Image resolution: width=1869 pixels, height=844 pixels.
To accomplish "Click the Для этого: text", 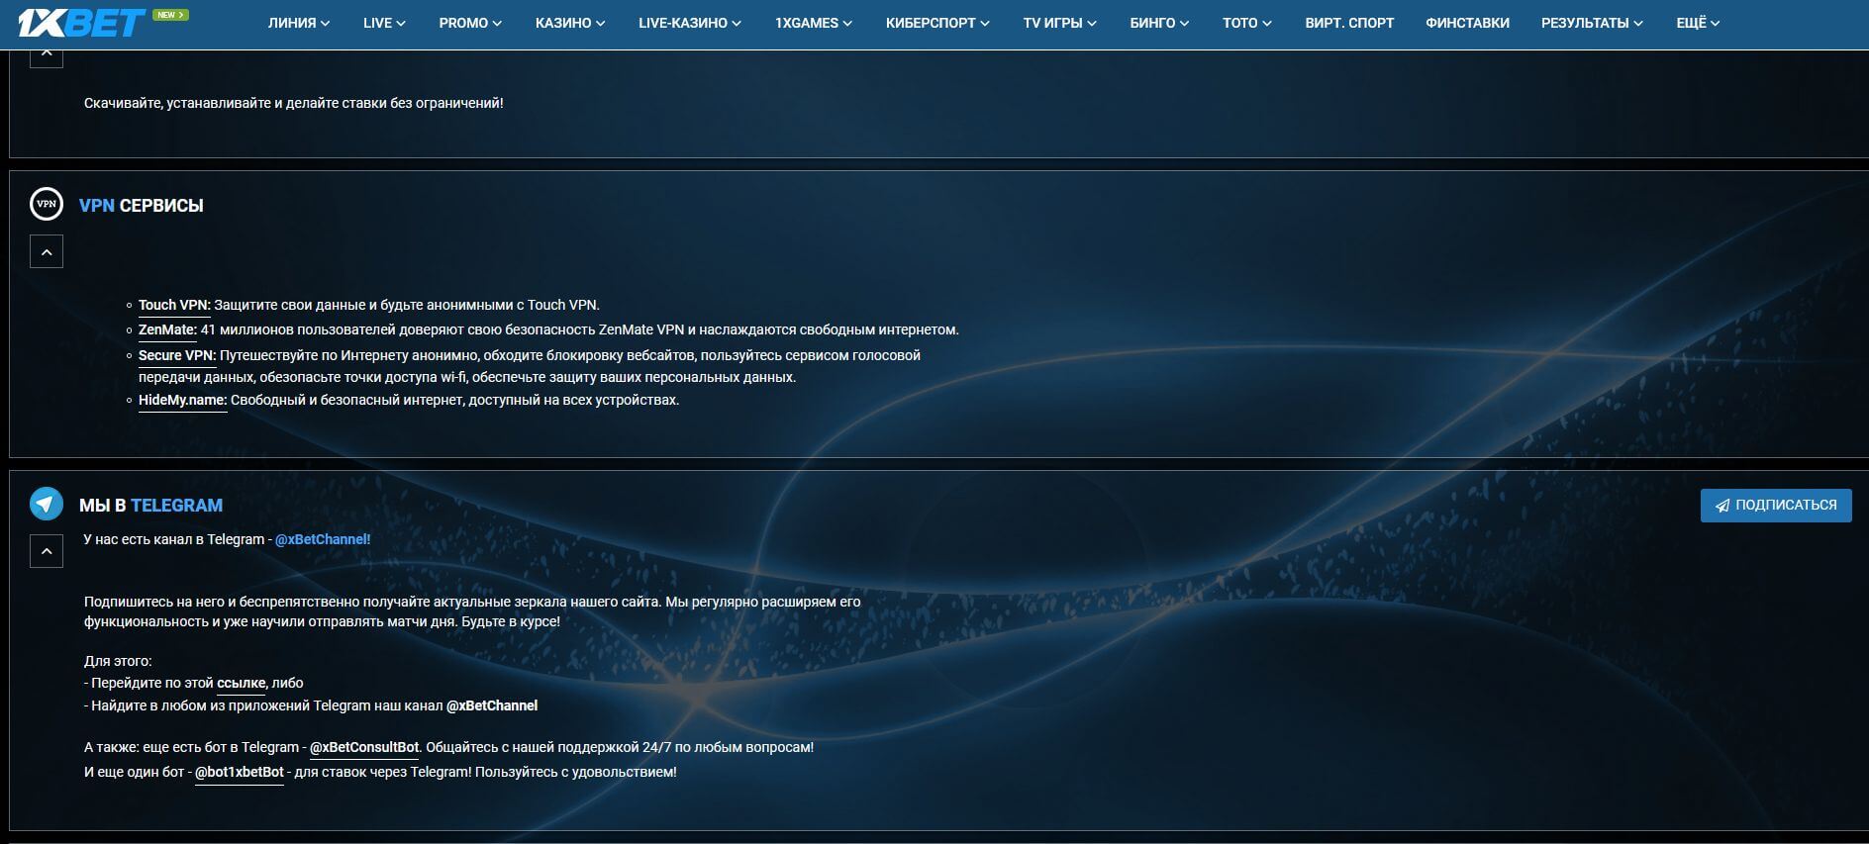I will (x=118, y=661).
